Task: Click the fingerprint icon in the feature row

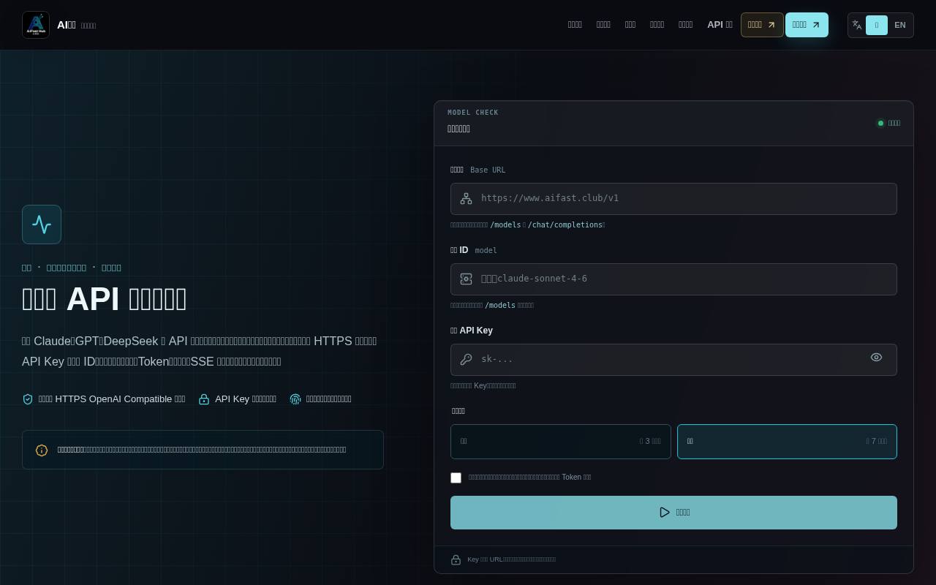Action: click(x=295, y=399)
